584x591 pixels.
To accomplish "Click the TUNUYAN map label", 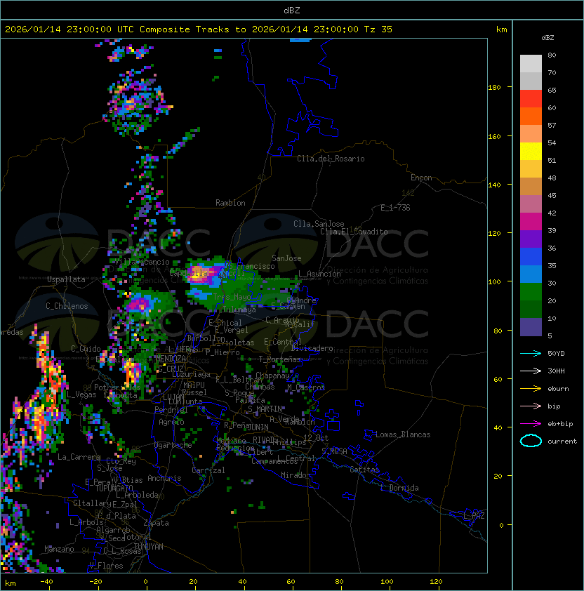I will click(x=149, y=547).
